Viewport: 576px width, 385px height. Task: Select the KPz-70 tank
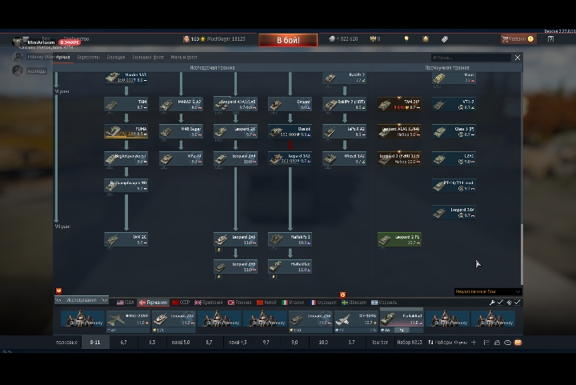click(x=181, y=158)
